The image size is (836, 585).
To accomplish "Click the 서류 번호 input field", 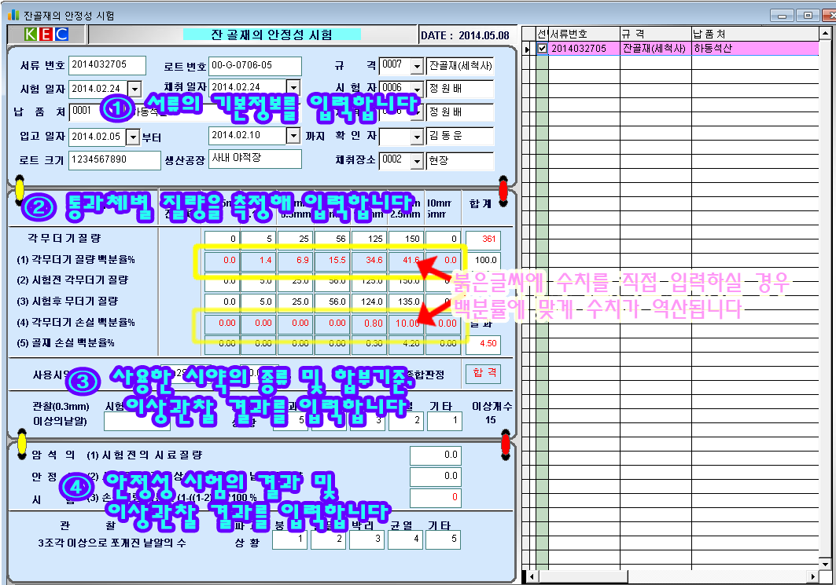I will coord(107,65).
